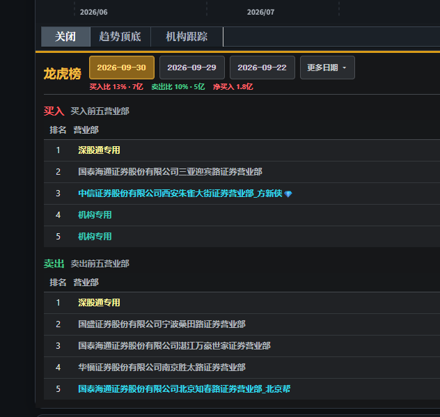The width and height of the screenshot is (440, 417).
Task: Click the 买入比 13% · 7亿 statistic
Action: (116, 87)
